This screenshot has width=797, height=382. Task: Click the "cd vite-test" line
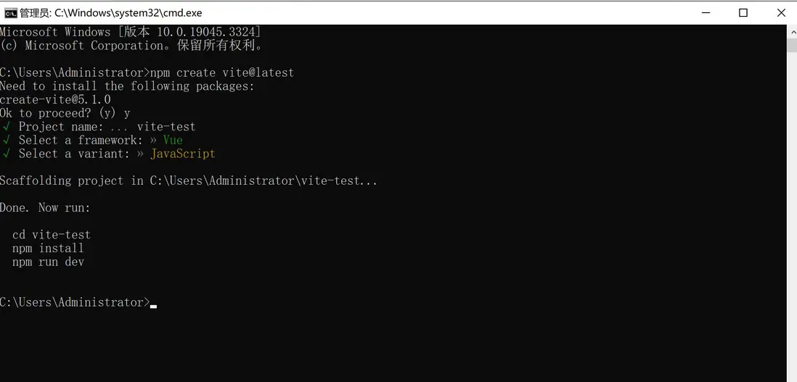pos(52,235)
